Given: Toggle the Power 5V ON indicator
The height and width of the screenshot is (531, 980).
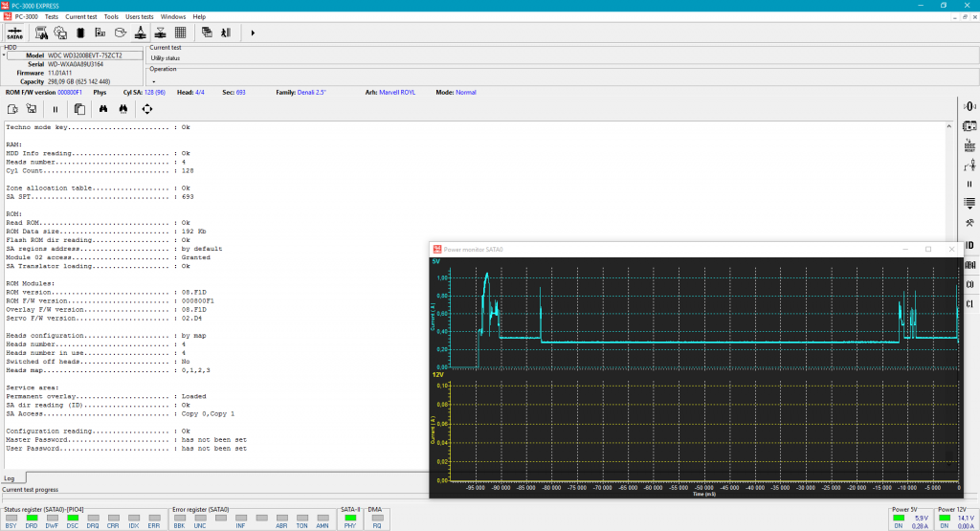Looking at the screenshot, I should tap(899, 519).
